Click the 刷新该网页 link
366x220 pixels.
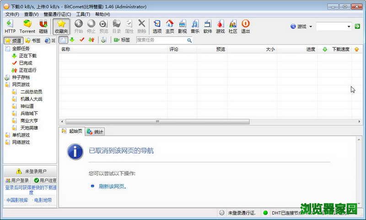[113, 187]
